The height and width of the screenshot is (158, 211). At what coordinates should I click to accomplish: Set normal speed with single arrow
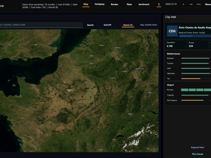click(183, 4)
